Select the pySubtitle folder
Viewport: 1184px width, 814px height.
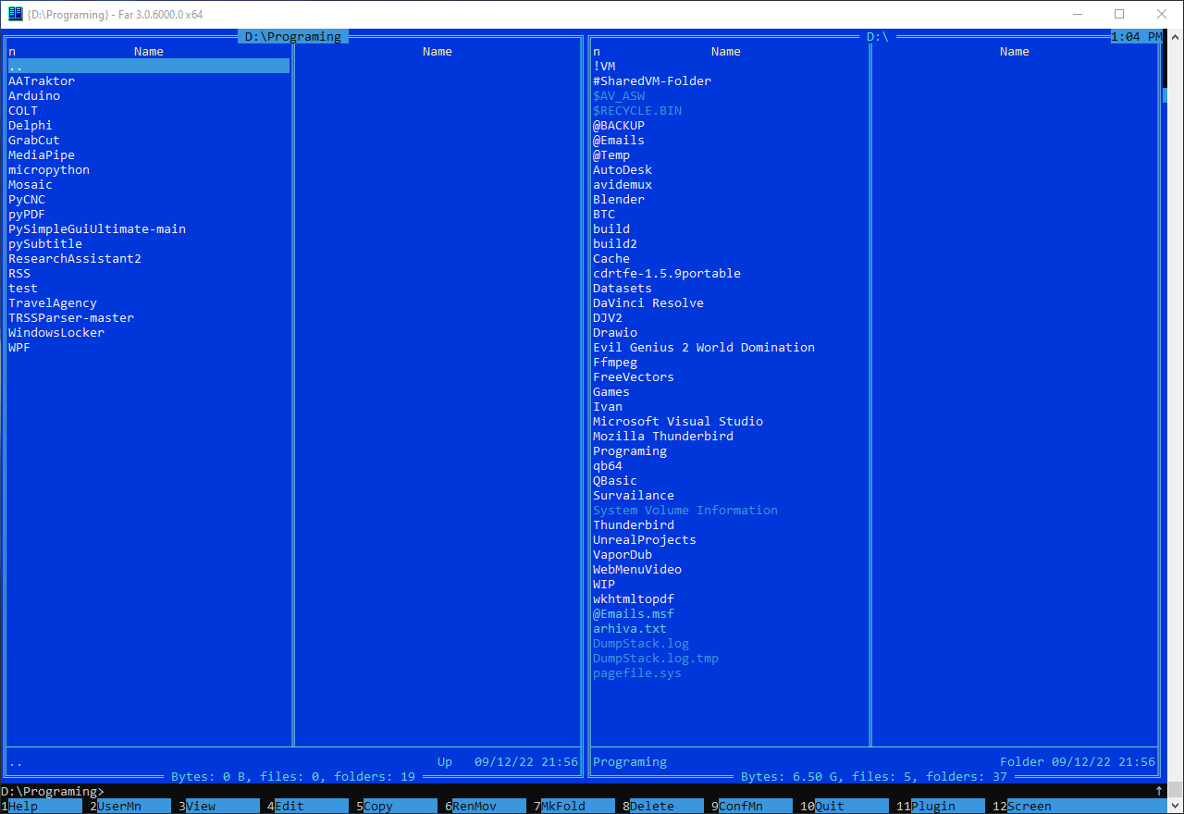tap(45, 243)
